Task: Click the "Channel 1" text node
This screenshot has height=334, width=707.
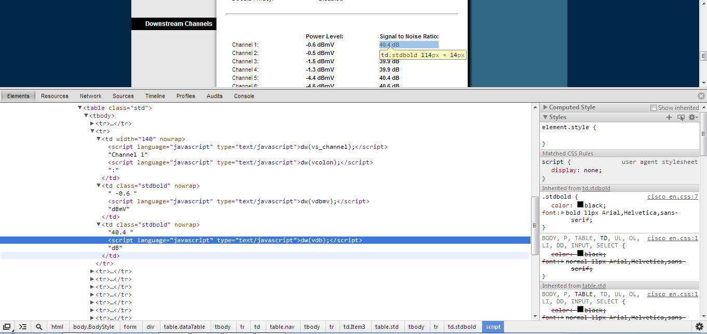Action: click(x=128, y=155)
